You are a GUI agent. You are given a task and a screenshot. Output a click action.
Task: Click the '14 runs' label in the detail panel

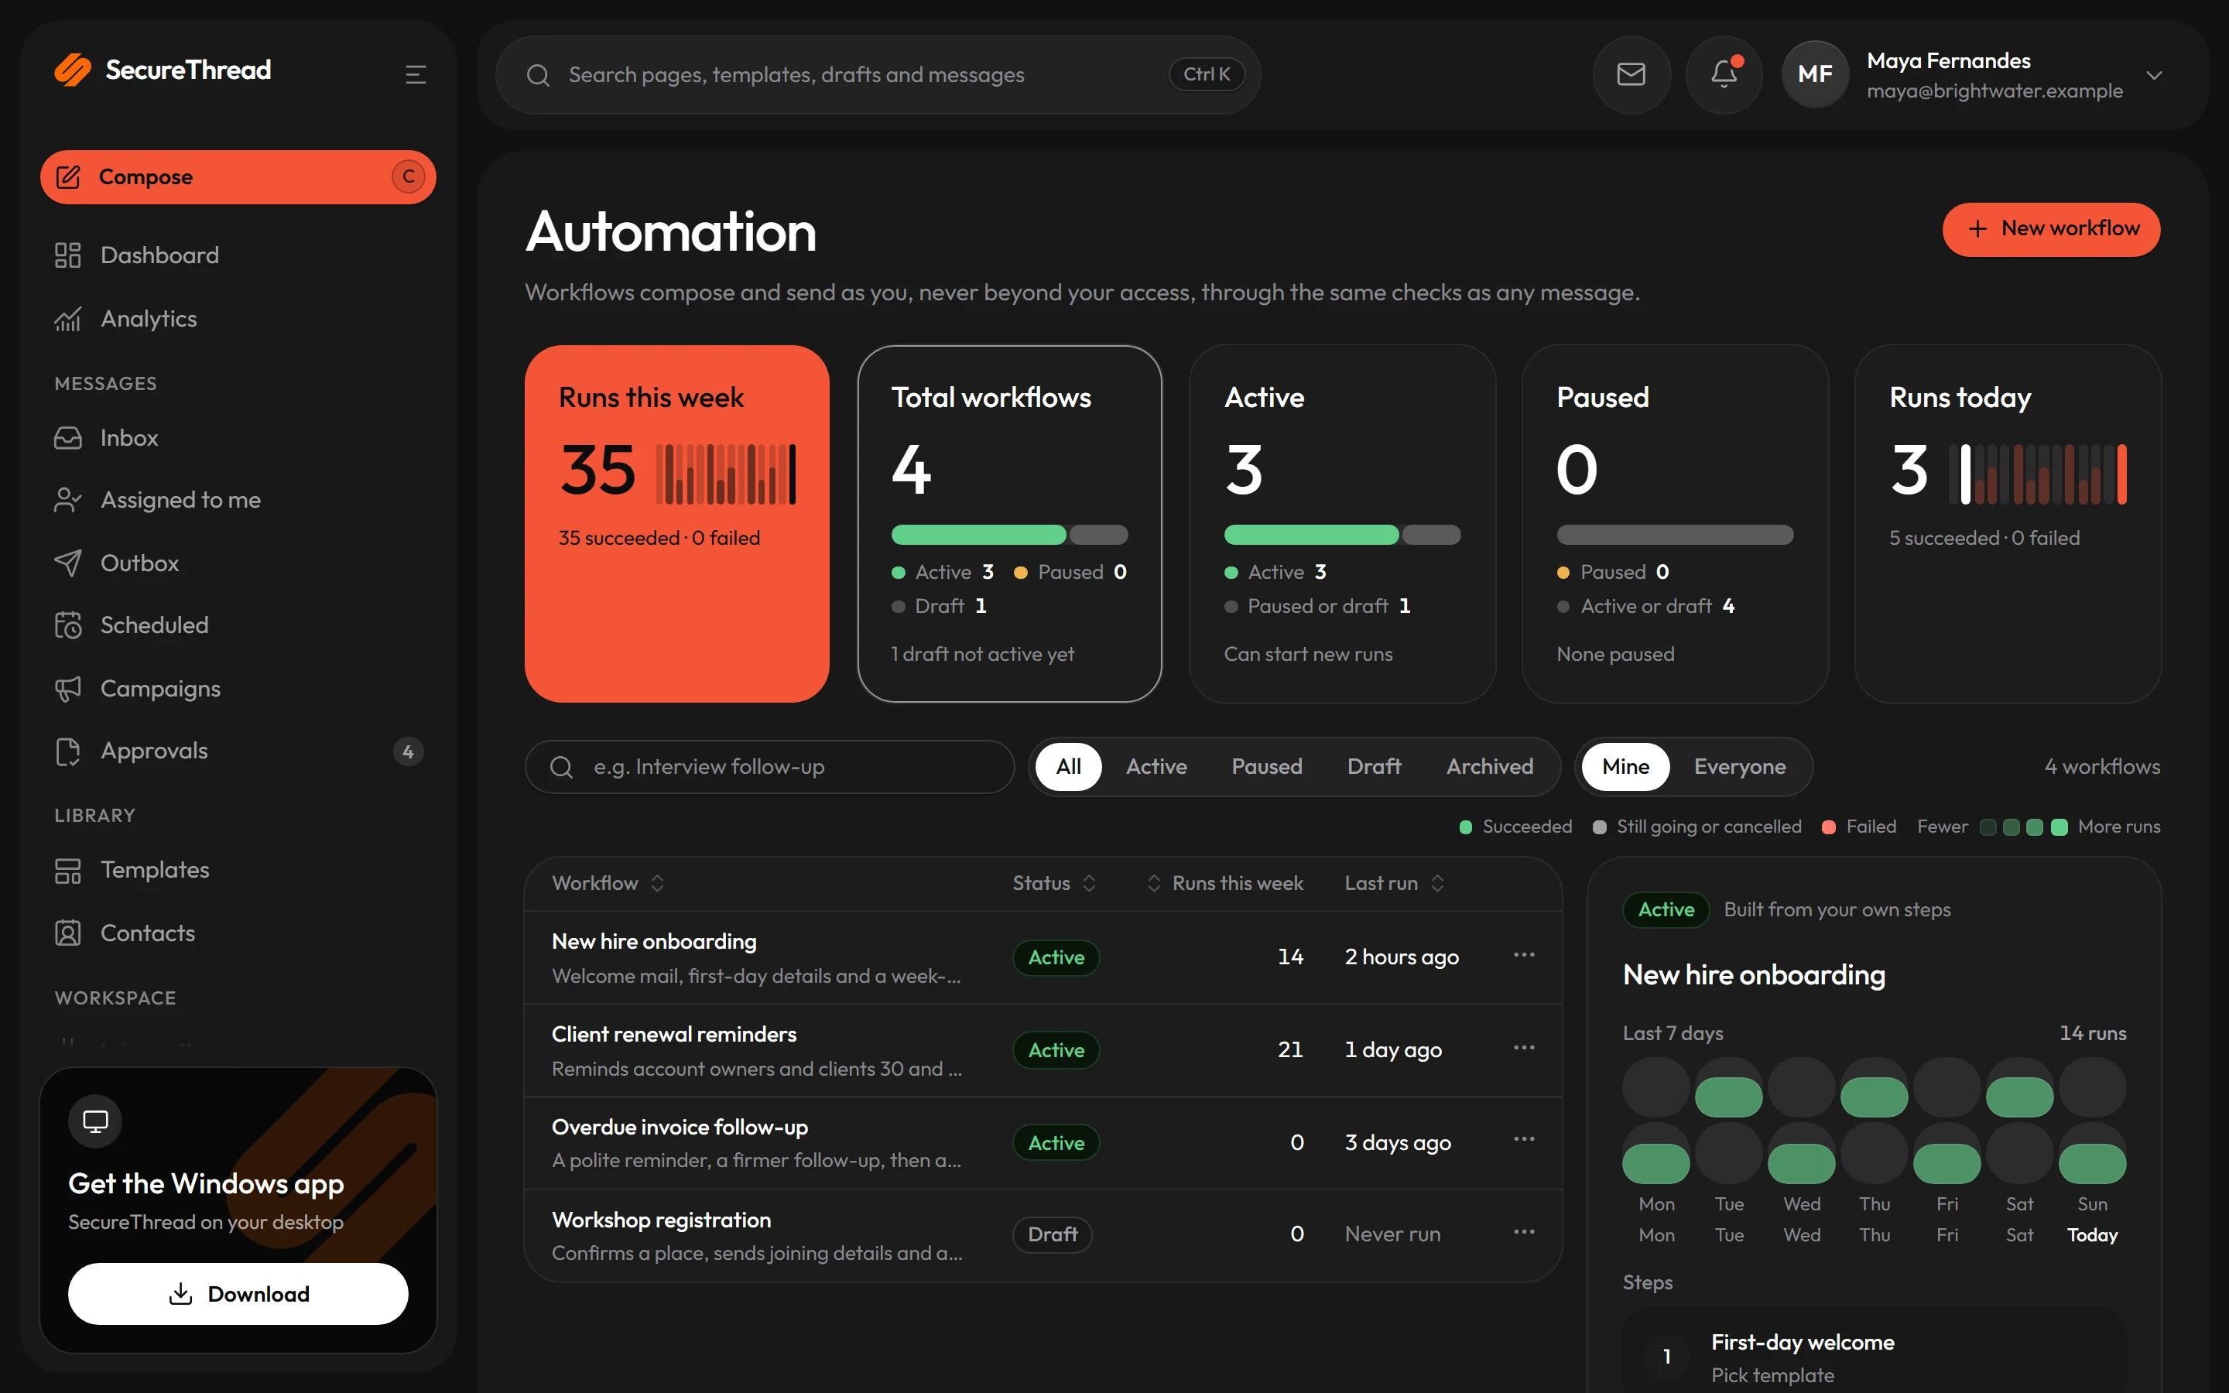[x=2093, y=1033]
